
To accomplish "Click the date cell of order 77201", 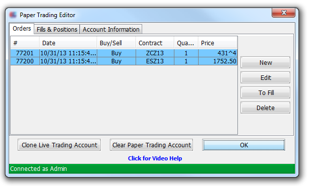I will coord(68,53).
